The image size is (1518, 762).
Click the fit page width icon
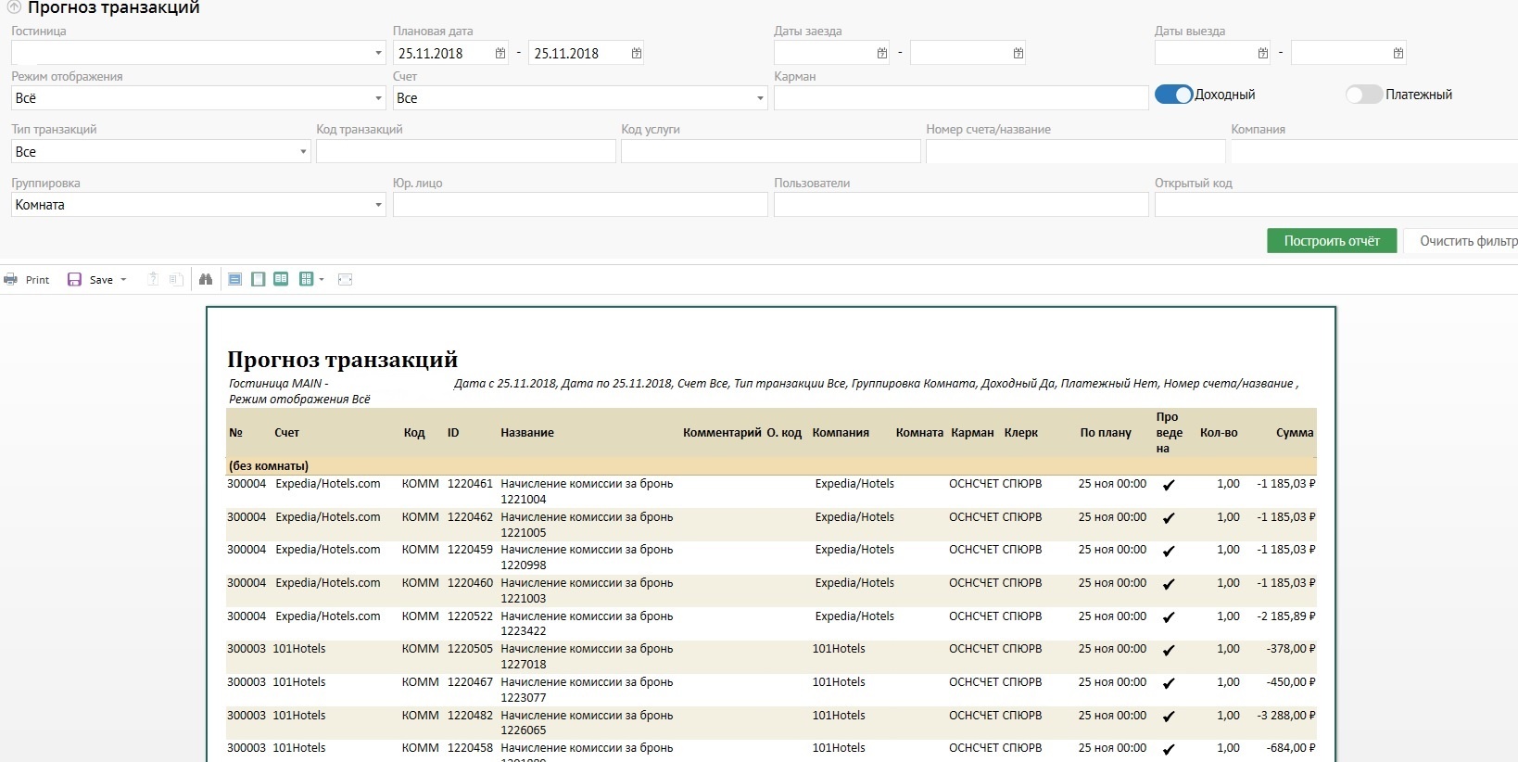(x=346, y=279)
